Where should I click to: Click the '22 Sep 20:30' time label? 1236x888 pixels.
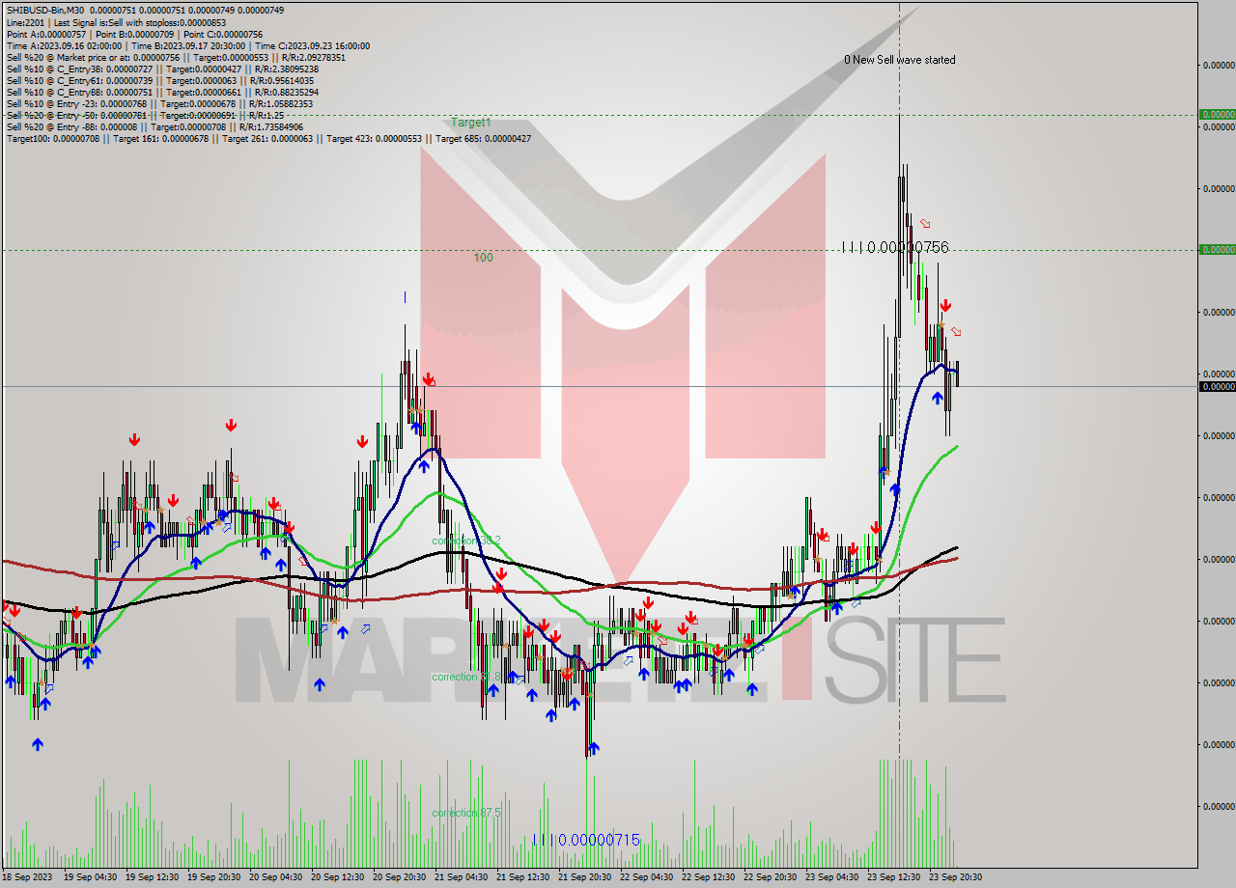[770, 877]
